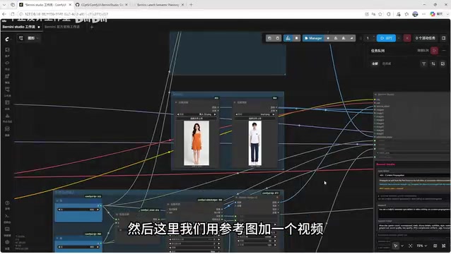Open the third sidebar icon with an arrow
The image size is (451, 254).
[x=7, y=76]
